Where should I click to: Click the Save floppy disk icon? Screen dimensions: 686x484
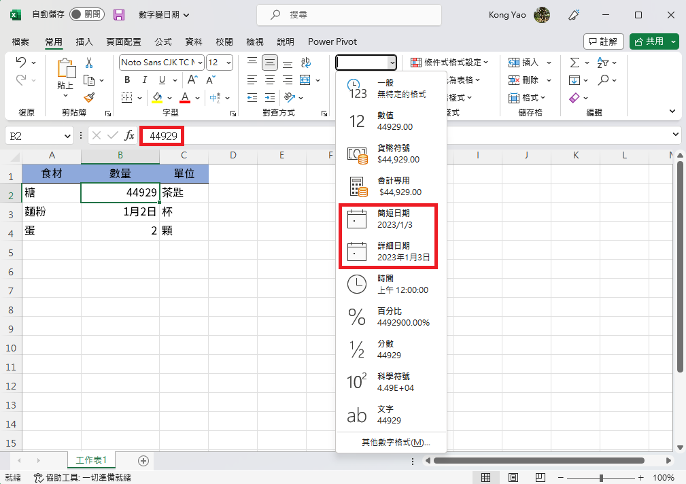119,15
